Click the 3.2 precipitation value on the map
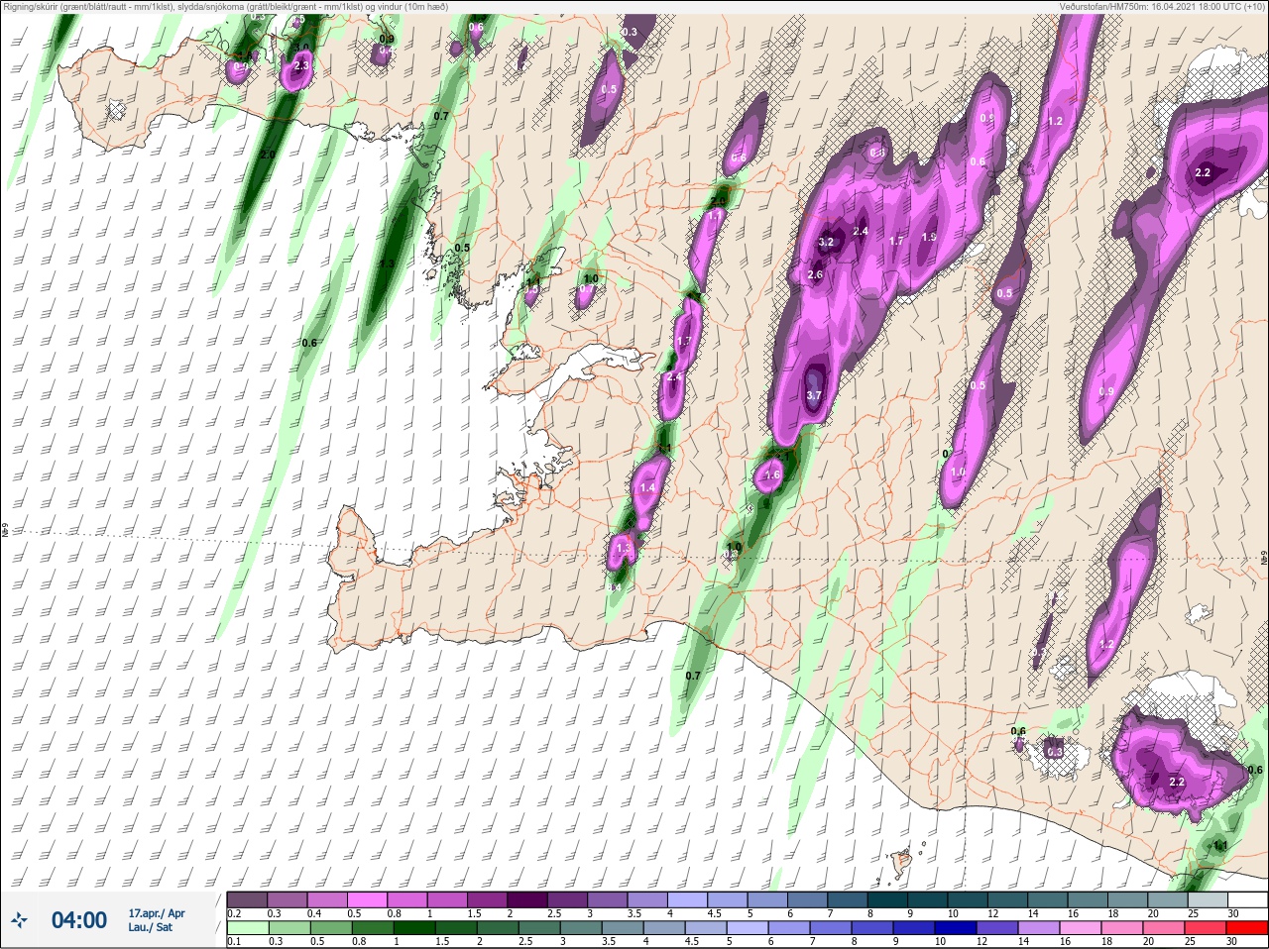Image resolution: width=1269 pixels, height=949 pixels. tap(827, 242)
